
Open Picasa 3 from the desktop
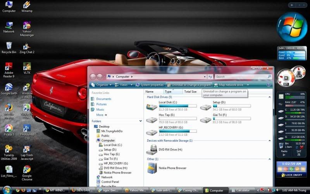9,129
